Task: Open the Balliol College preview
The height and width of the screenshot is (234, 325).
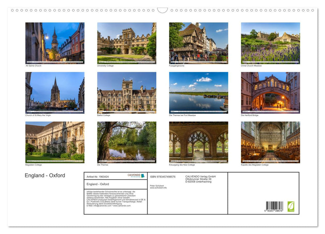Action: pyautogui.click(x=127, y=93)
